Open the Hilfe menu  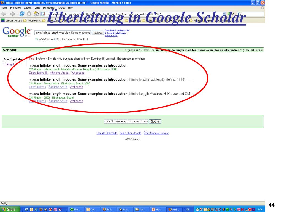tap(70, 8)
